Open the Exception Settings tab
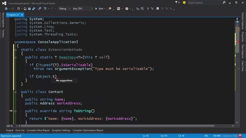The image size is (246, 138). [x=61, y=130]
